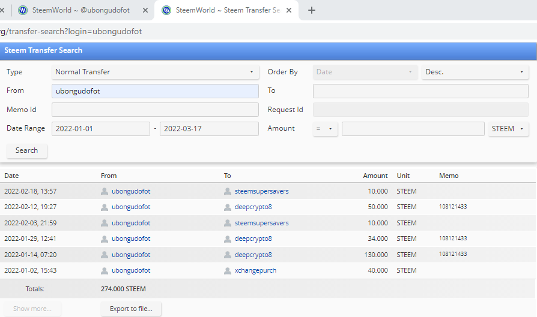
Task: Open the amount comparison operator dropdown
Action: [325, 129]
